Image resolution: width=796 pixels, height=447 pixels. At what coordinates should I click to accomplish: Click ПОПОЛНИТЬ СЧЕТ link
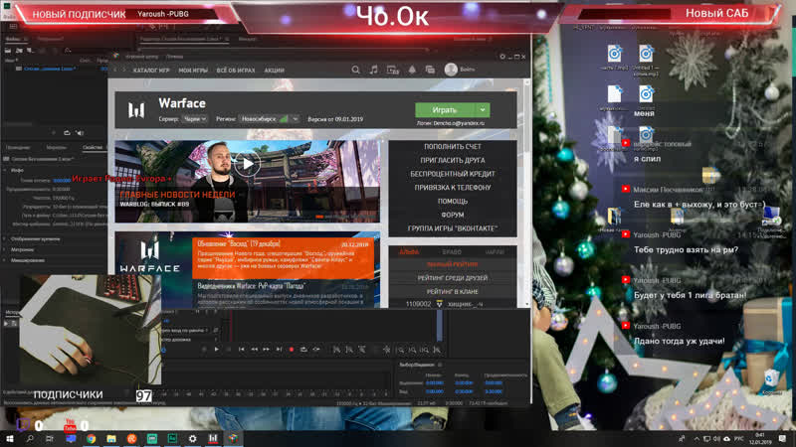[x=453, y=146]
